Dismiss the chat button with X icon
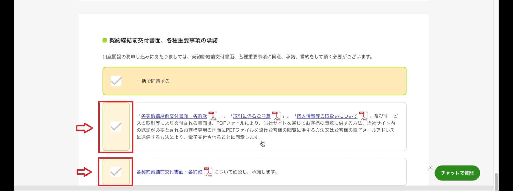 pos(430,168)
